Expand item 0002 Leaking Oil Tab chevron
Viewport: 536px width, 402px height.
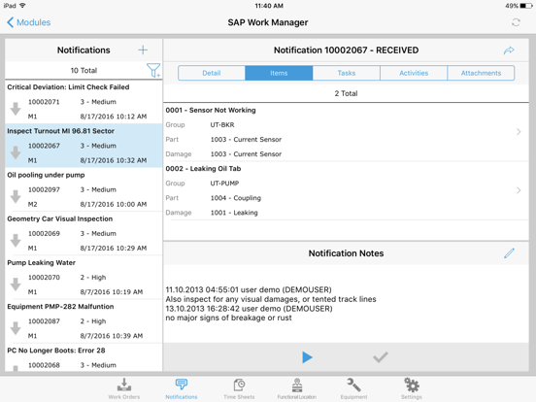[519, 190]
